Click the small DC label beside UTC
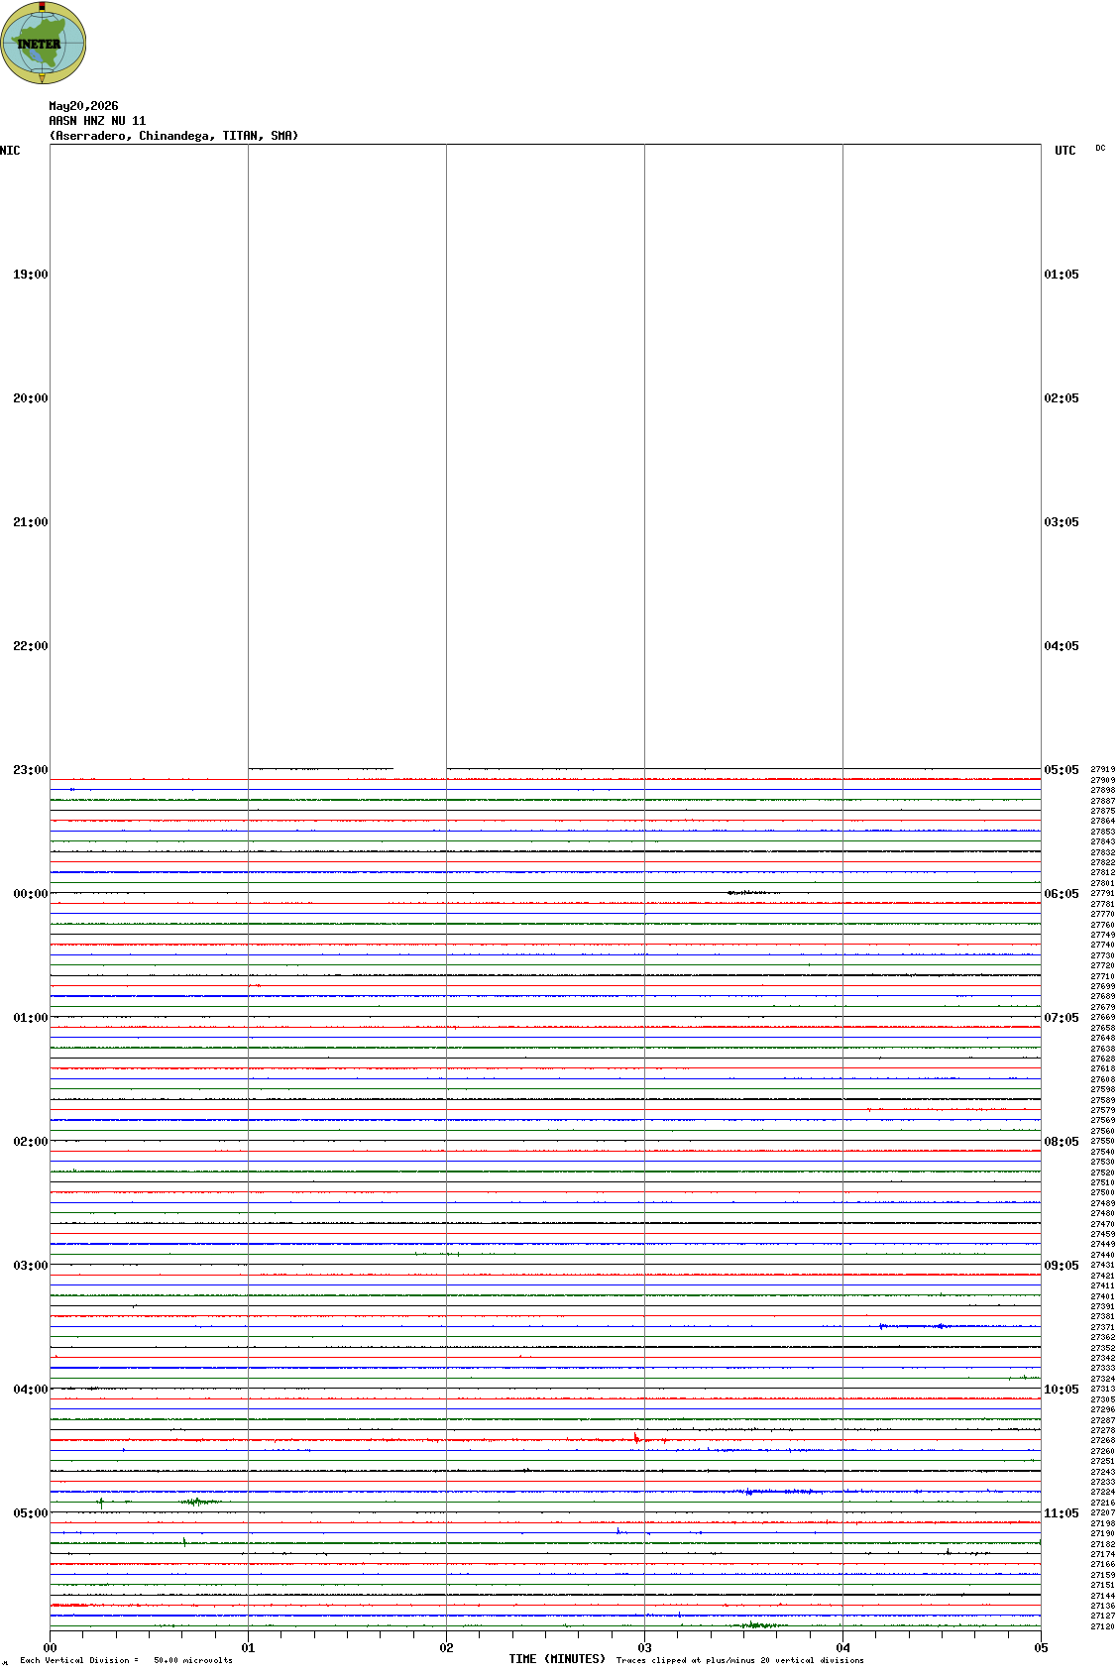 pyautogui.click(x=1100, y=148)
